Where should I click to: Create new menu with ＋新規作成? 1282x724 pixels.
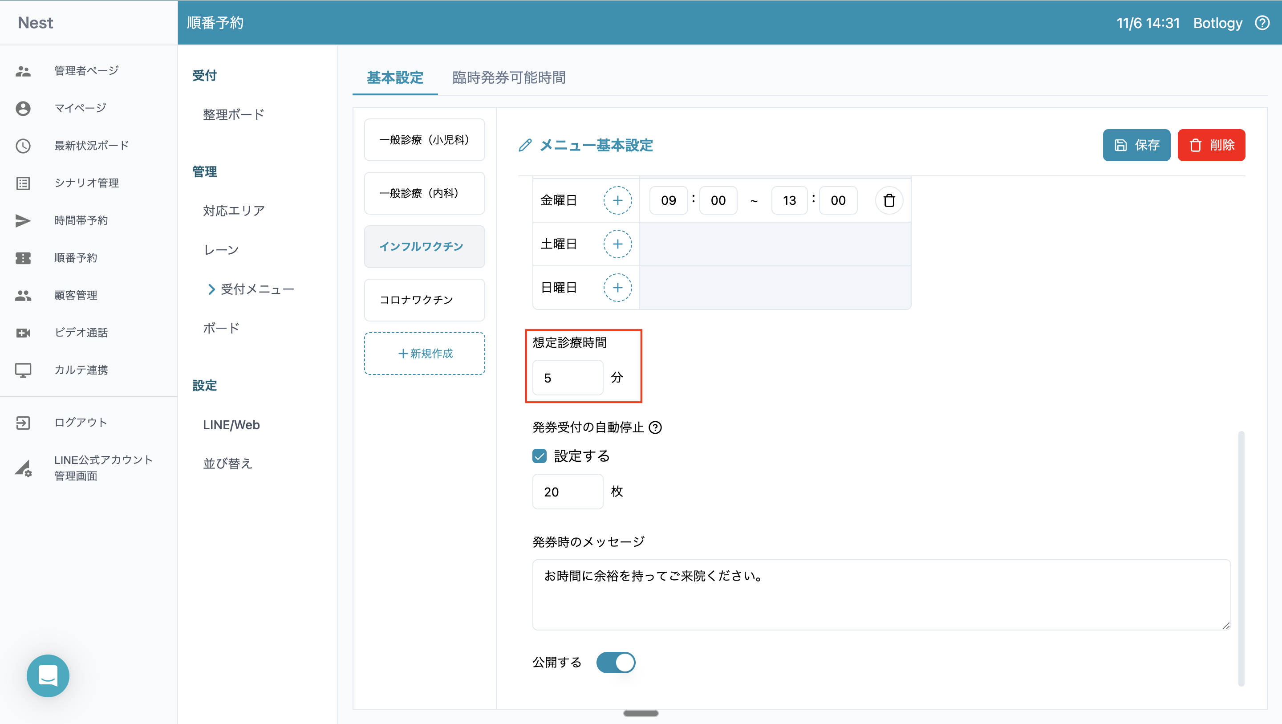click(425, 354)
